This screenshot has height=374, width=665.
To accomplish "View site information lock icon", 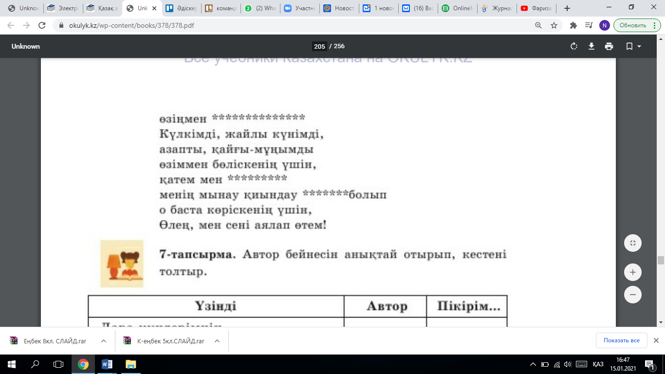I will pos(61,25).
